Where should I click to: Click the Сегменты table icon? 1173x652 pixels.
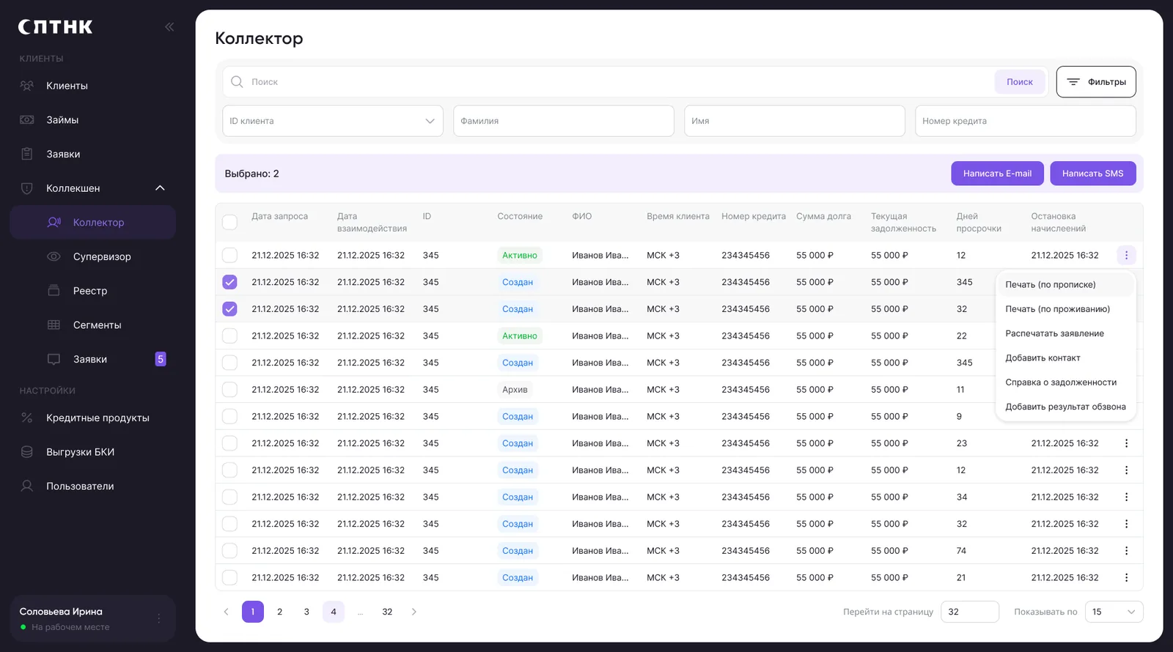[x=54, y=325]
